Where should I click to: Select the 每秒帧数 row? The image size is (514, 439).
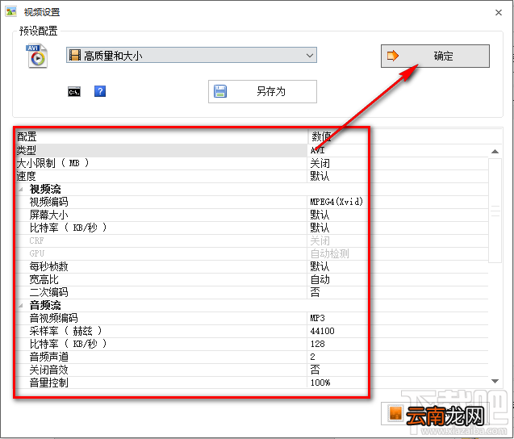tap(252, 266)
